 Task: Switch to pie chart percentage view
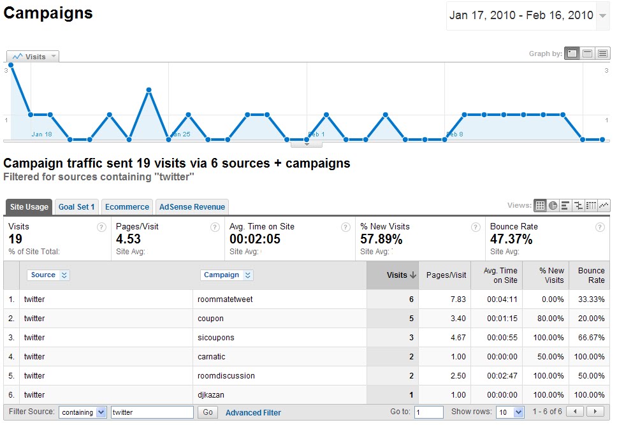553,205
